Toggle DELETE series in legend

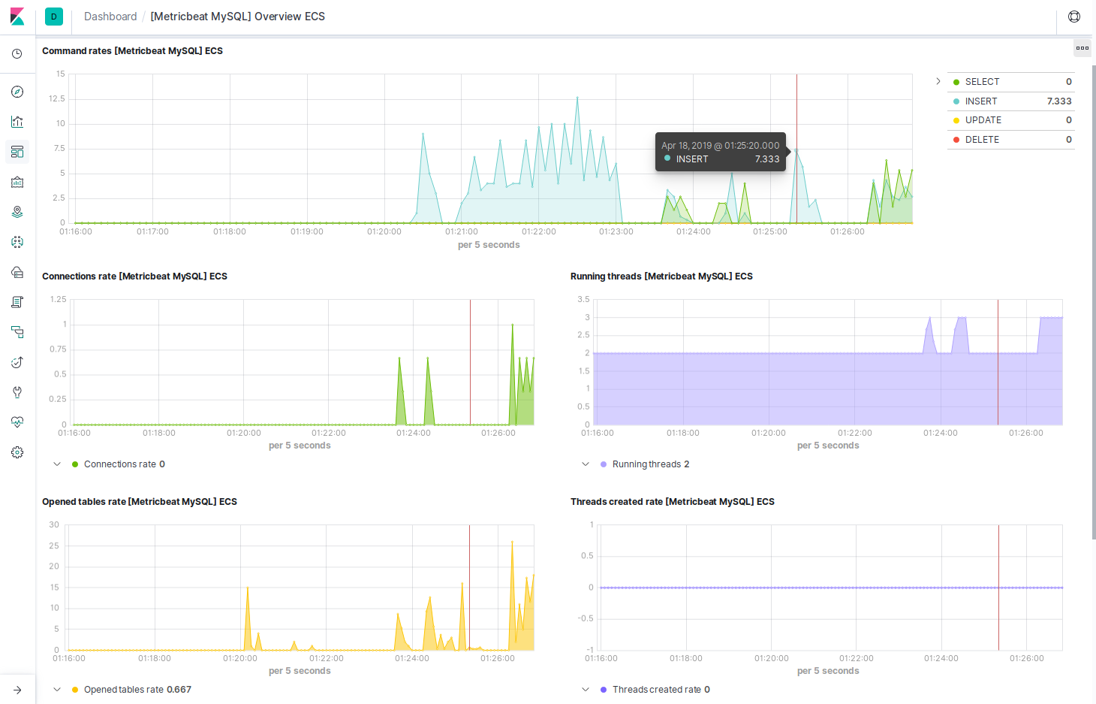[1011, 140]
